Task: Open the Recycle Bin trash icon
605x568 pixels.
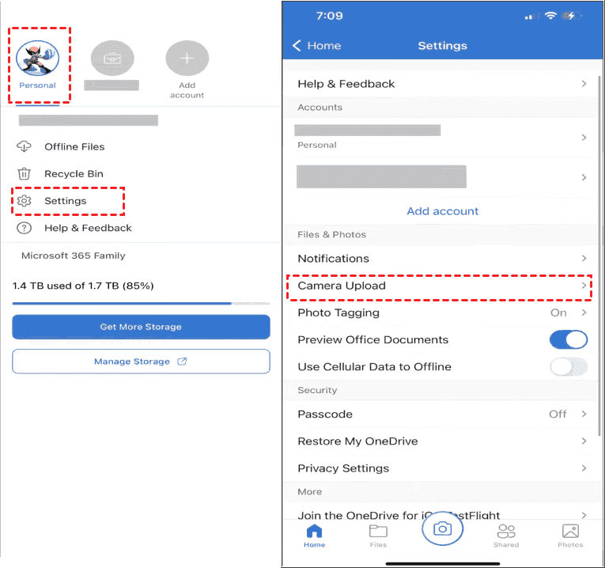Action: pos(24,173)
